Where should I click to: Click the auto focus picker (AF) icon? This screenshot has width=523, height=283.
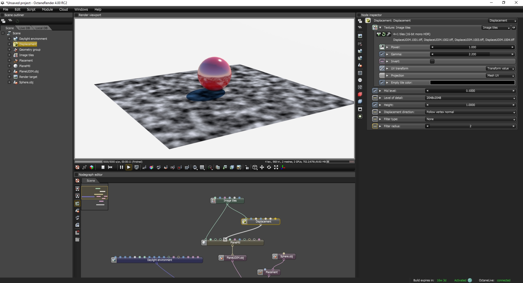click(x=144, y=168)
